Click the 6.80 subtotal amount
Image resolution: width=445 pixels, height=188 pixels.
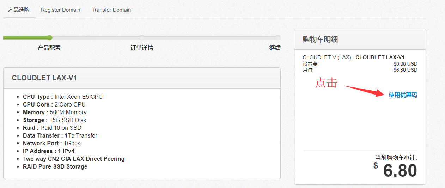(x=400, y=171)
